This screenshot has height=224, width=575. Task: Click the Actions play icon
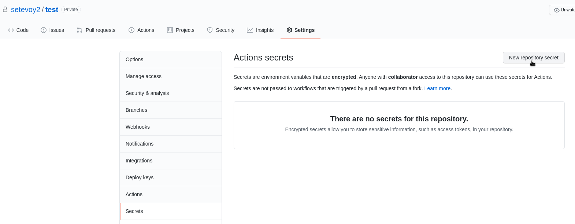click(x=131, y=30)
